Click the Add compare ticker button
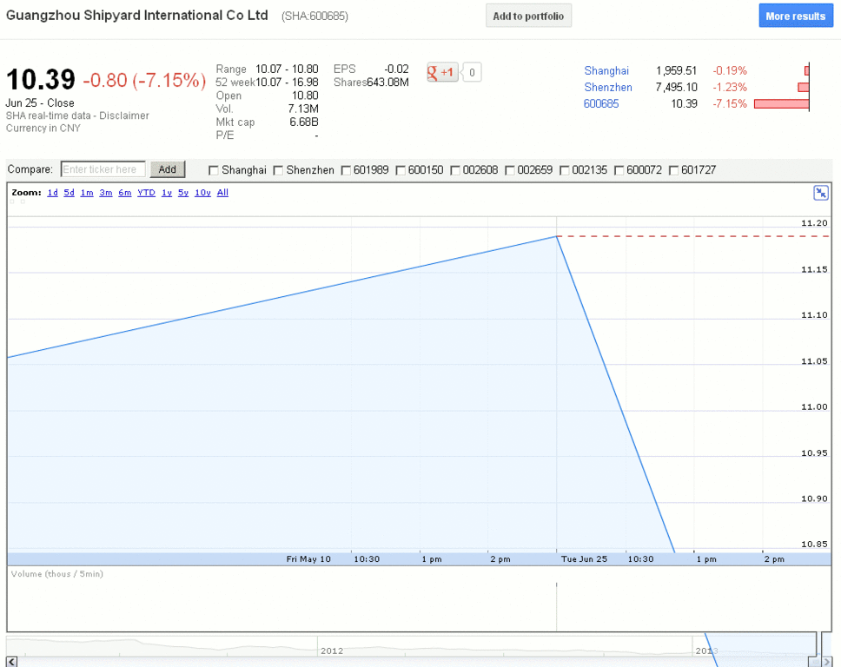 click(x=168, y=169)
